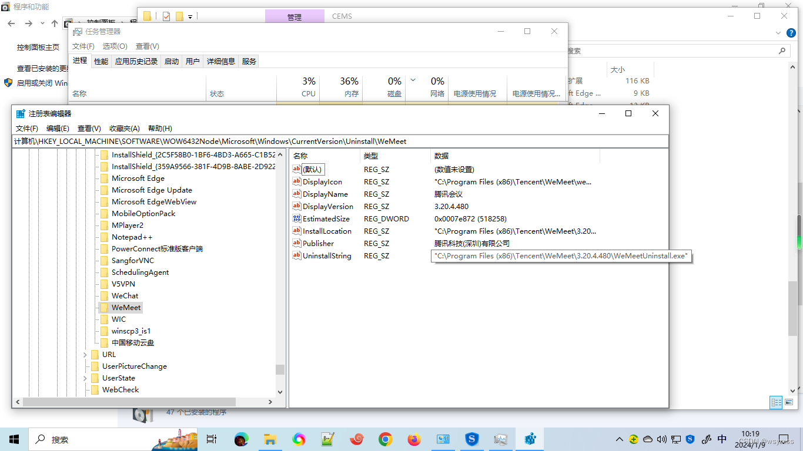Sort registry values by 名称 column

325,156
